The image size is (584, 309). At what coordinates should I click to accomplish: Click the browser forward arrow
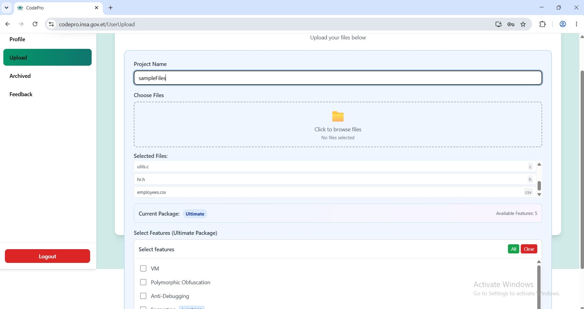(x=21, y=24)
